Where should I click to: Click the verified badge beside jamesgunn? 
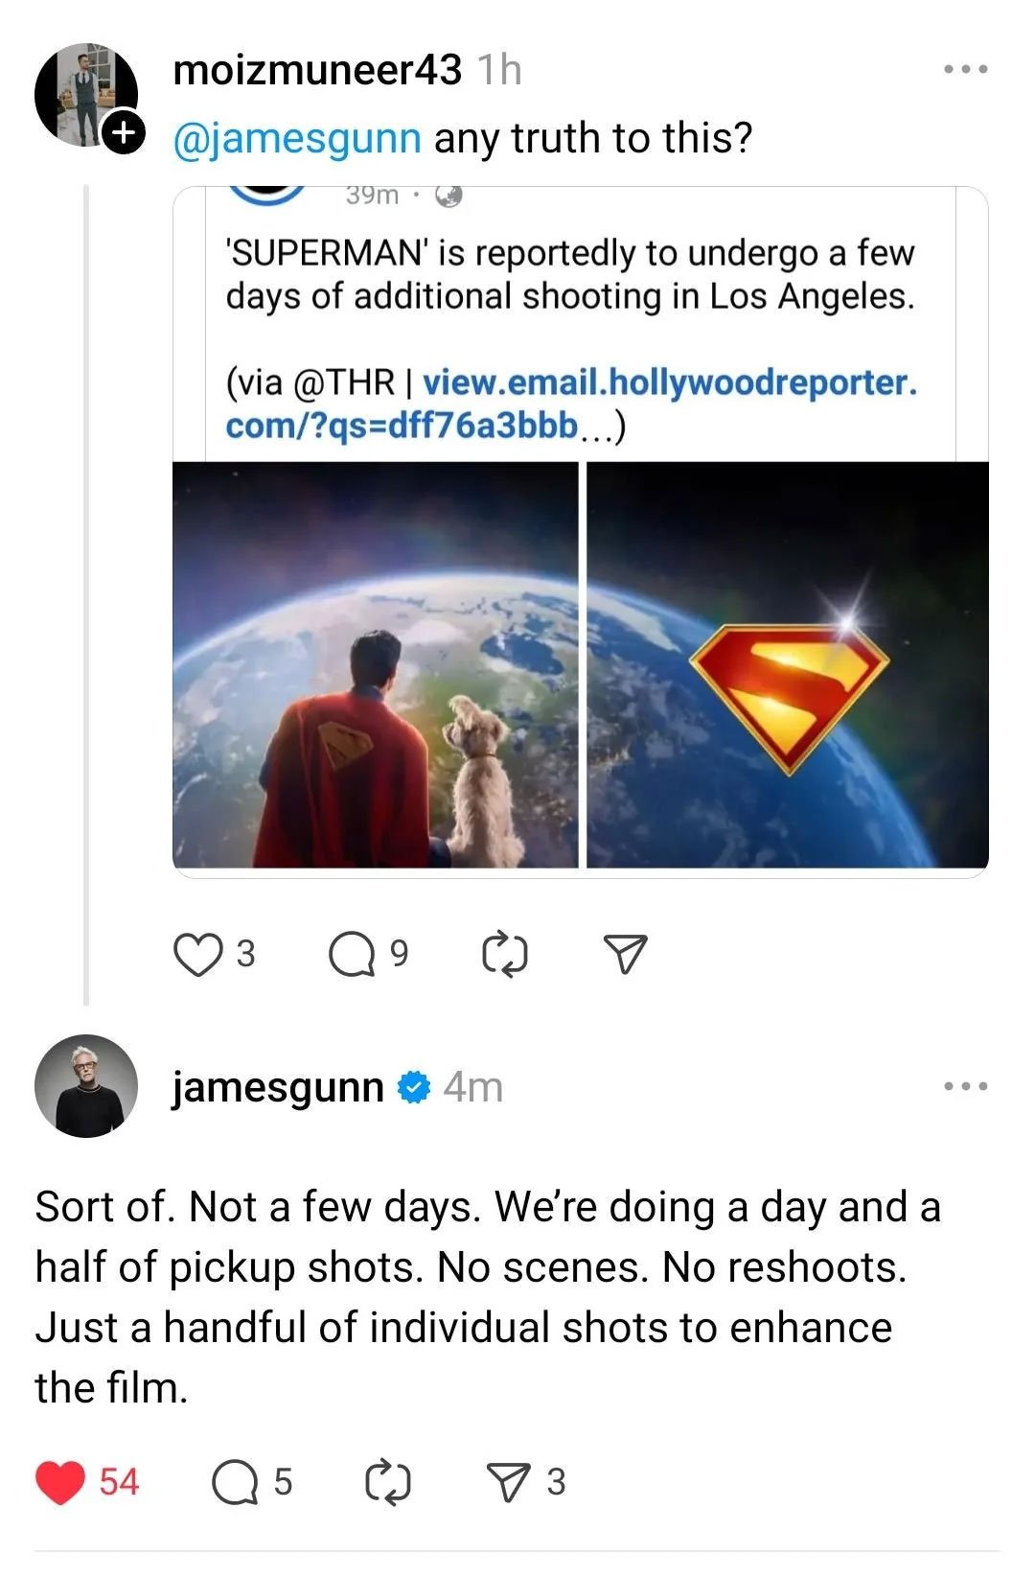tap(413, 1086)
